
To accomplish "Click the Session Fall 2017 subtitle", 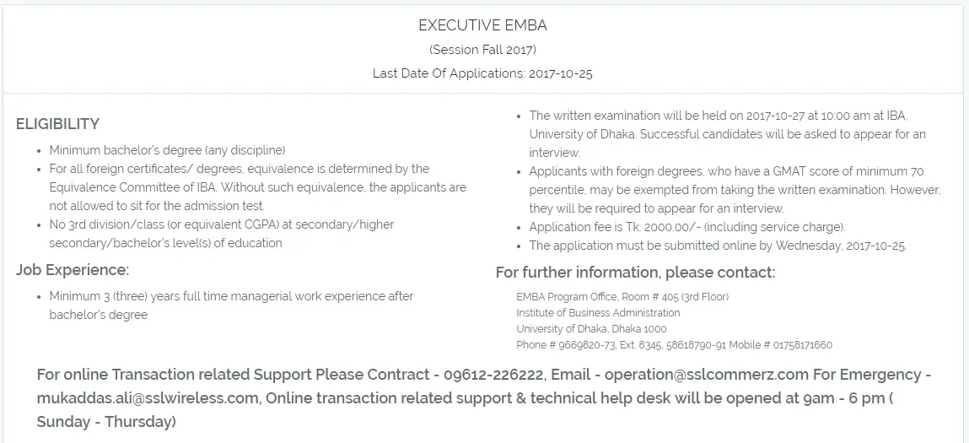I will (482, 50).
